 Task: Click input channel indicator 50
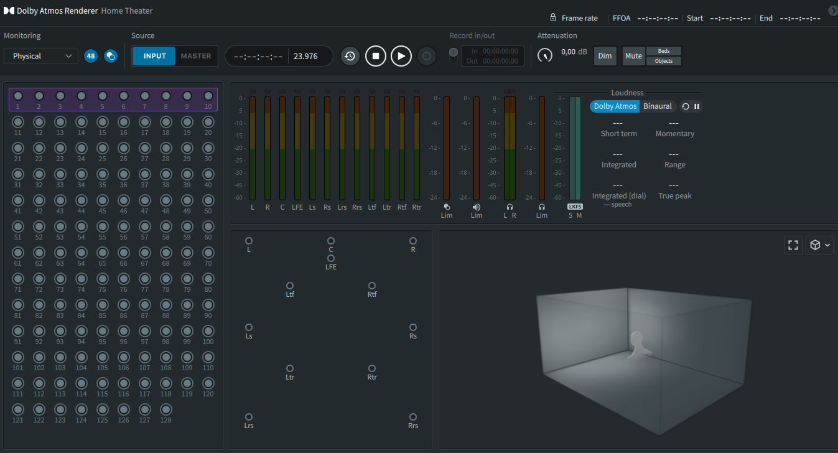point(208,200)
